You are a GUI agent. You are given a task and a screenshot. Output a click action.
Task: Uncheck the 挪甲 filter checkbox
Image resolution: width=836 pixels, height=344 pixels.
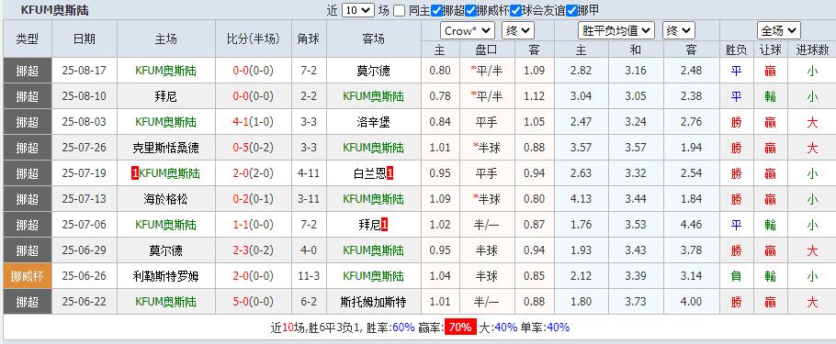click(x=571, y=10)
